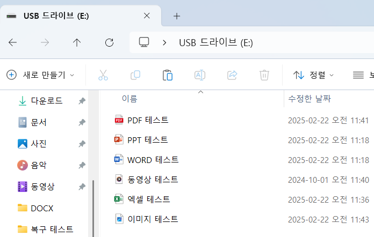Click the PC monitor icon in address bar
The width and height of the screenshot is (374, 237).
144,42
